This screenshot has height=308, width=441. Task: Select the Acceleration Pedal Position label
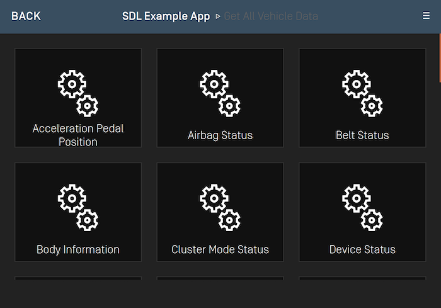click(x=78, y=135)
